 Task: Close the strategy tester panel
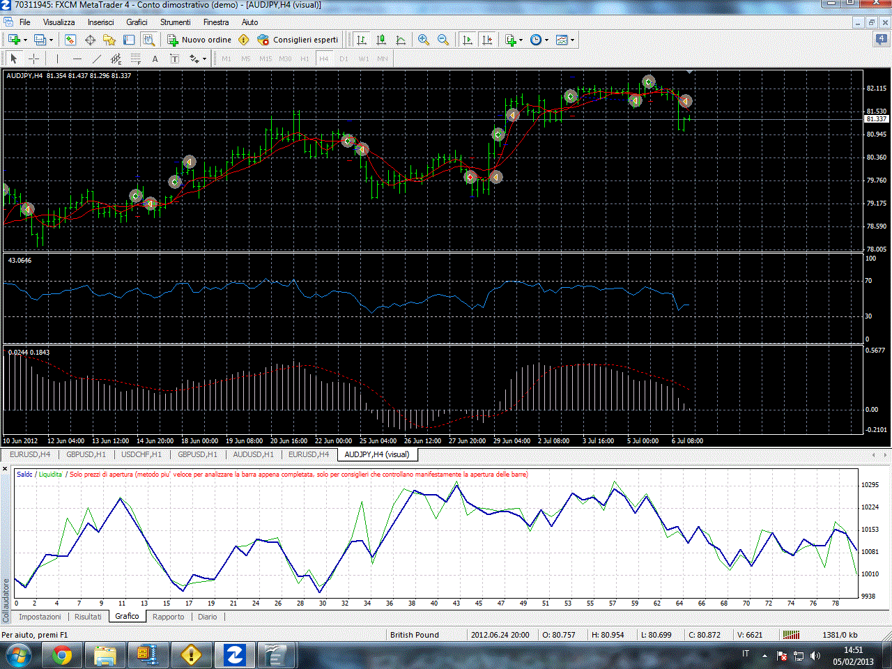(5, 468)
